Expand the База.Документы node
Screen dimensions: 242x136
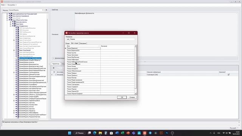[x=11, y=22]
